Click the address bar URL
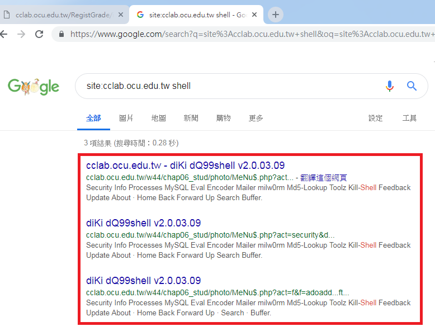 coord(252,34)
